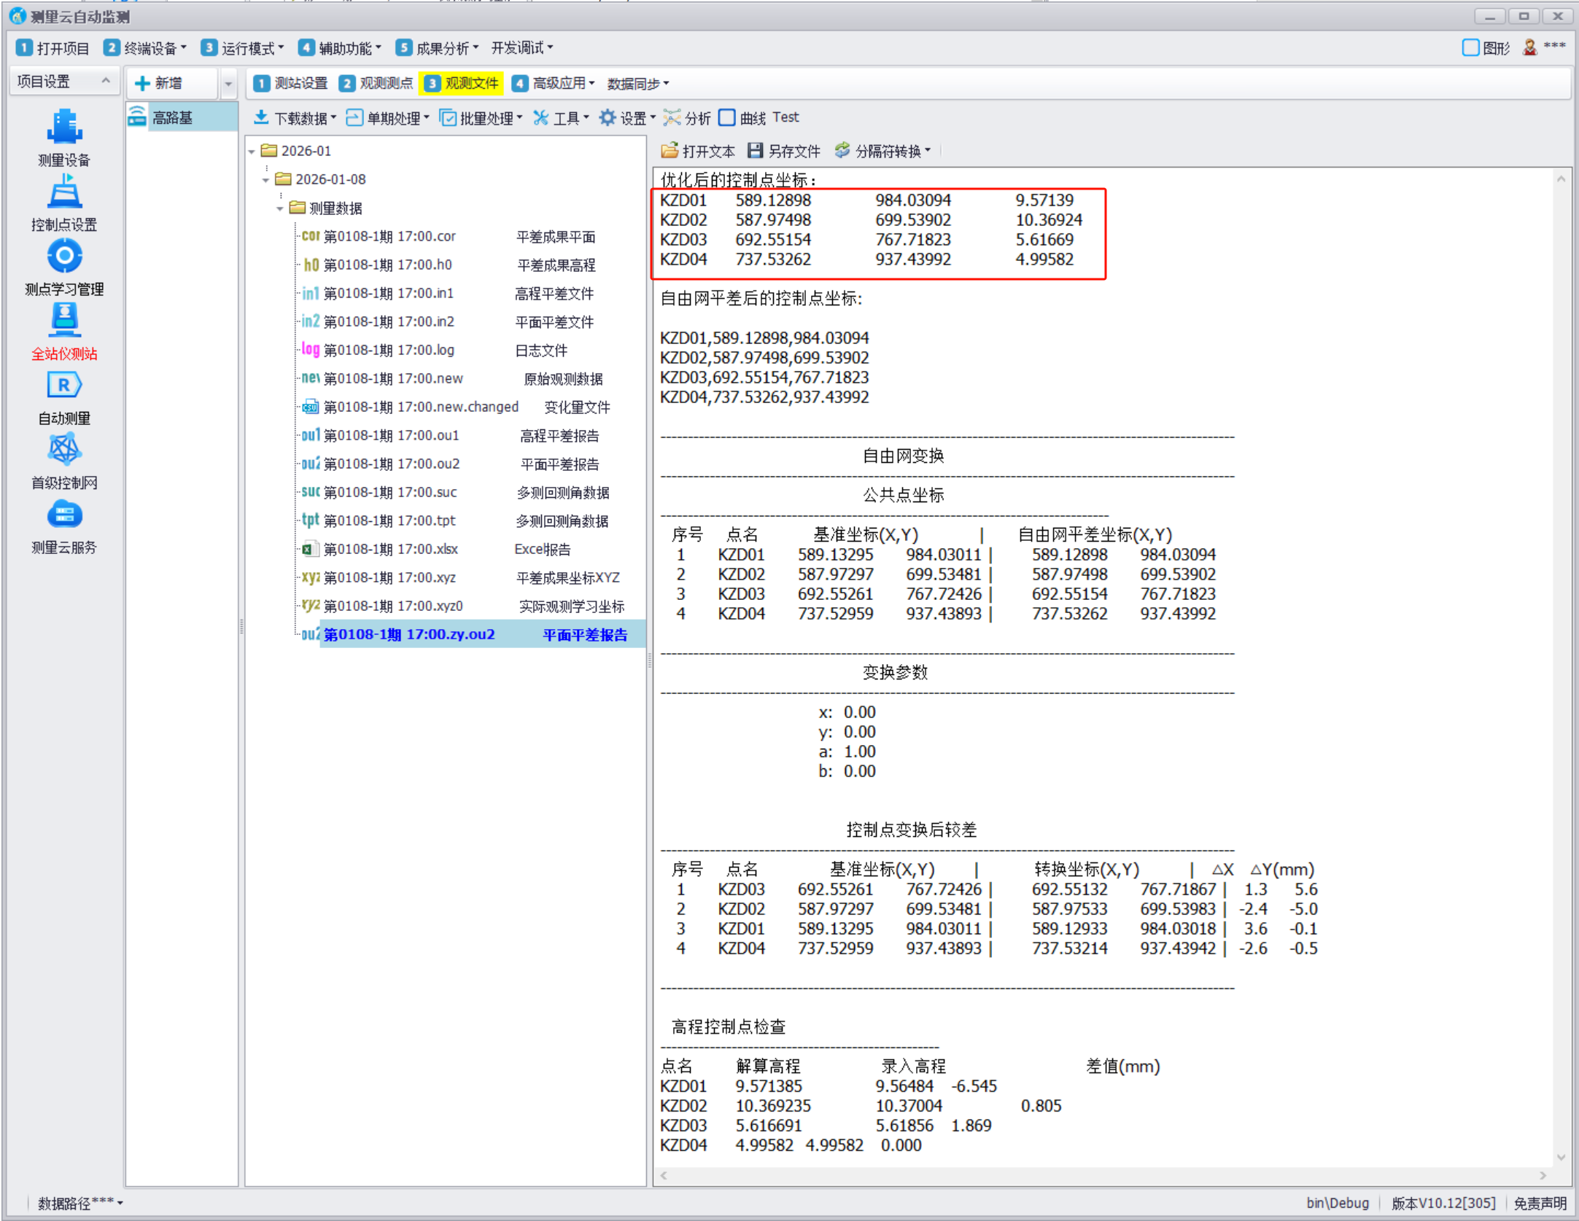The width and height of the screenshot is (1579, 1221).
Task: Toggle the 曲线 checkbox
Action: [727, 118]
